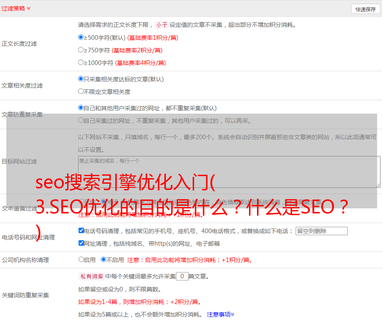Image resolution: width=383 pixels, height=322 pixels.
Task: Select the ≥500字符(默认) radio option
Action: [x=81, y=37]
